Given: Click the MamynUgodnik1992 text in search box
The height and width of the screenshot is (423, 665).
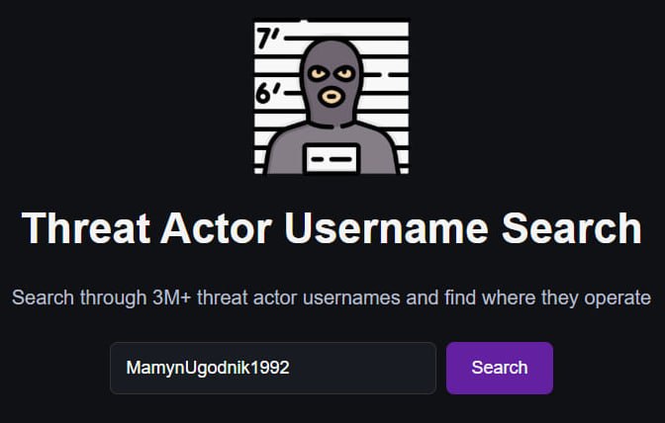Looking at the screenshot, I should click(208, 368).
